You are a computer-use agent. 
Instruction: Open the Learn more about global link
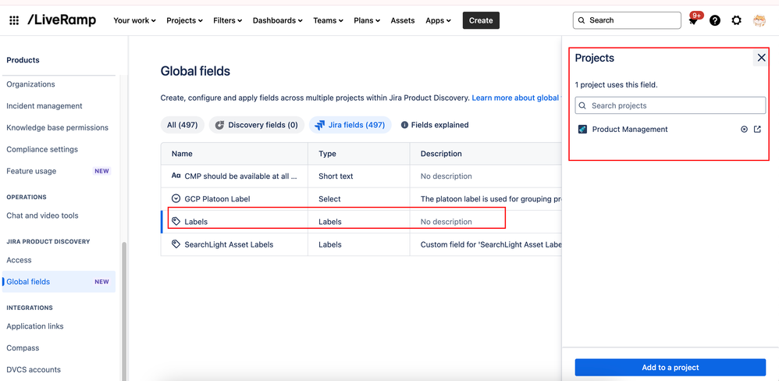pyautogui.click(x=517, y=98)
